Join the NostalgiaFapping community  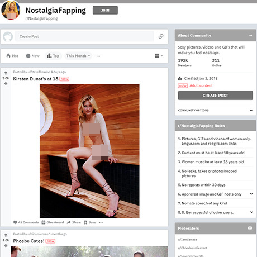105,11
